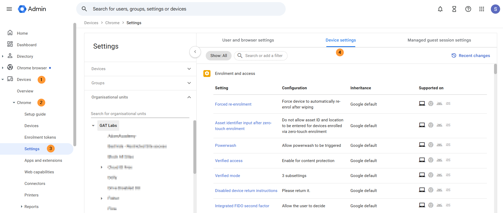Click the Show: All filter chip
The height and width of the screenshot is (213, 503).
coord(219,56)
